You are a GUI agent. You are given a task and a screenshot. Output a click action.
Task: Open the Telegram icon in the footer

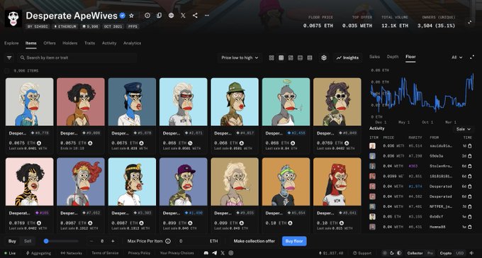215,253
